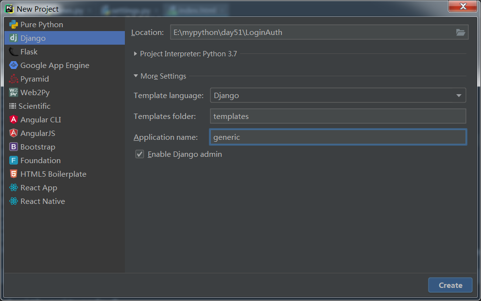The image size is (481, 301).
Task: Choose the Google App Engine icon
Action: [14, 65]
